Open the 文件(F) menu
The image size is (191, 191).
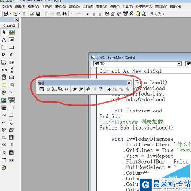click(7, 6)
